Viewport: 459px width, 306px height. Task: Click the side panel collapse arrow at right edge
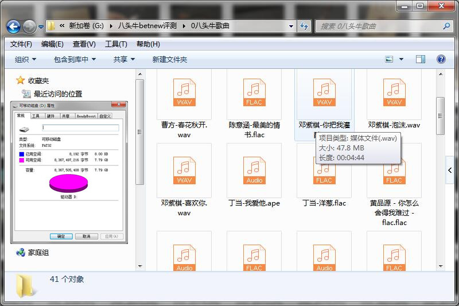pos(450,170)
